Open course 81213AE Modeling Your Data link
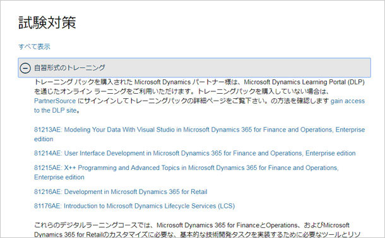Image resolution: width=385 pixels, height=238 pixels. [199, 134]
